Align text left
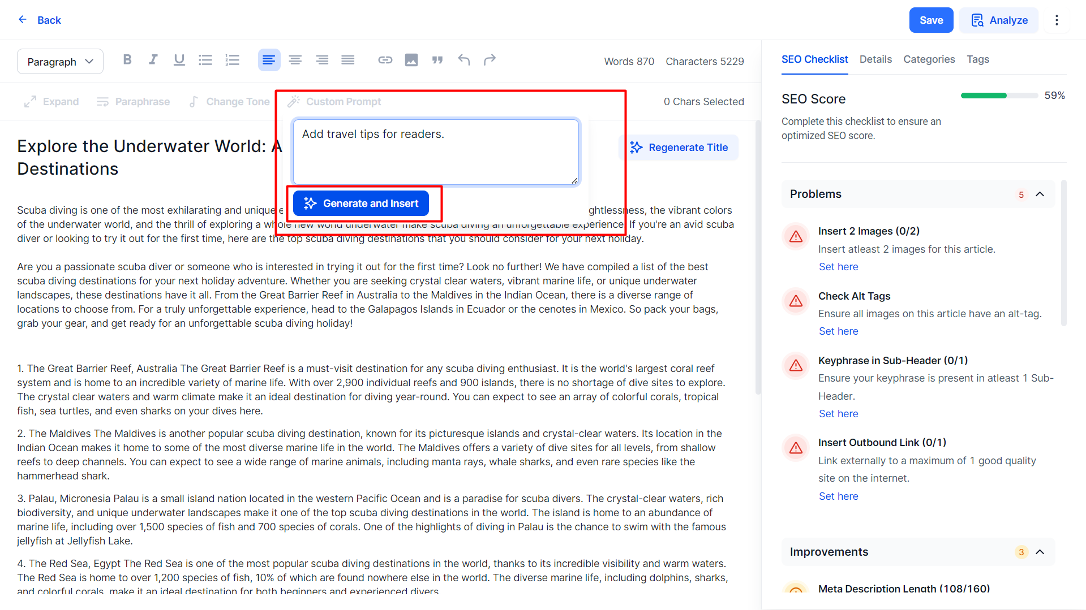1086x610 pixels. click(269, 60)
